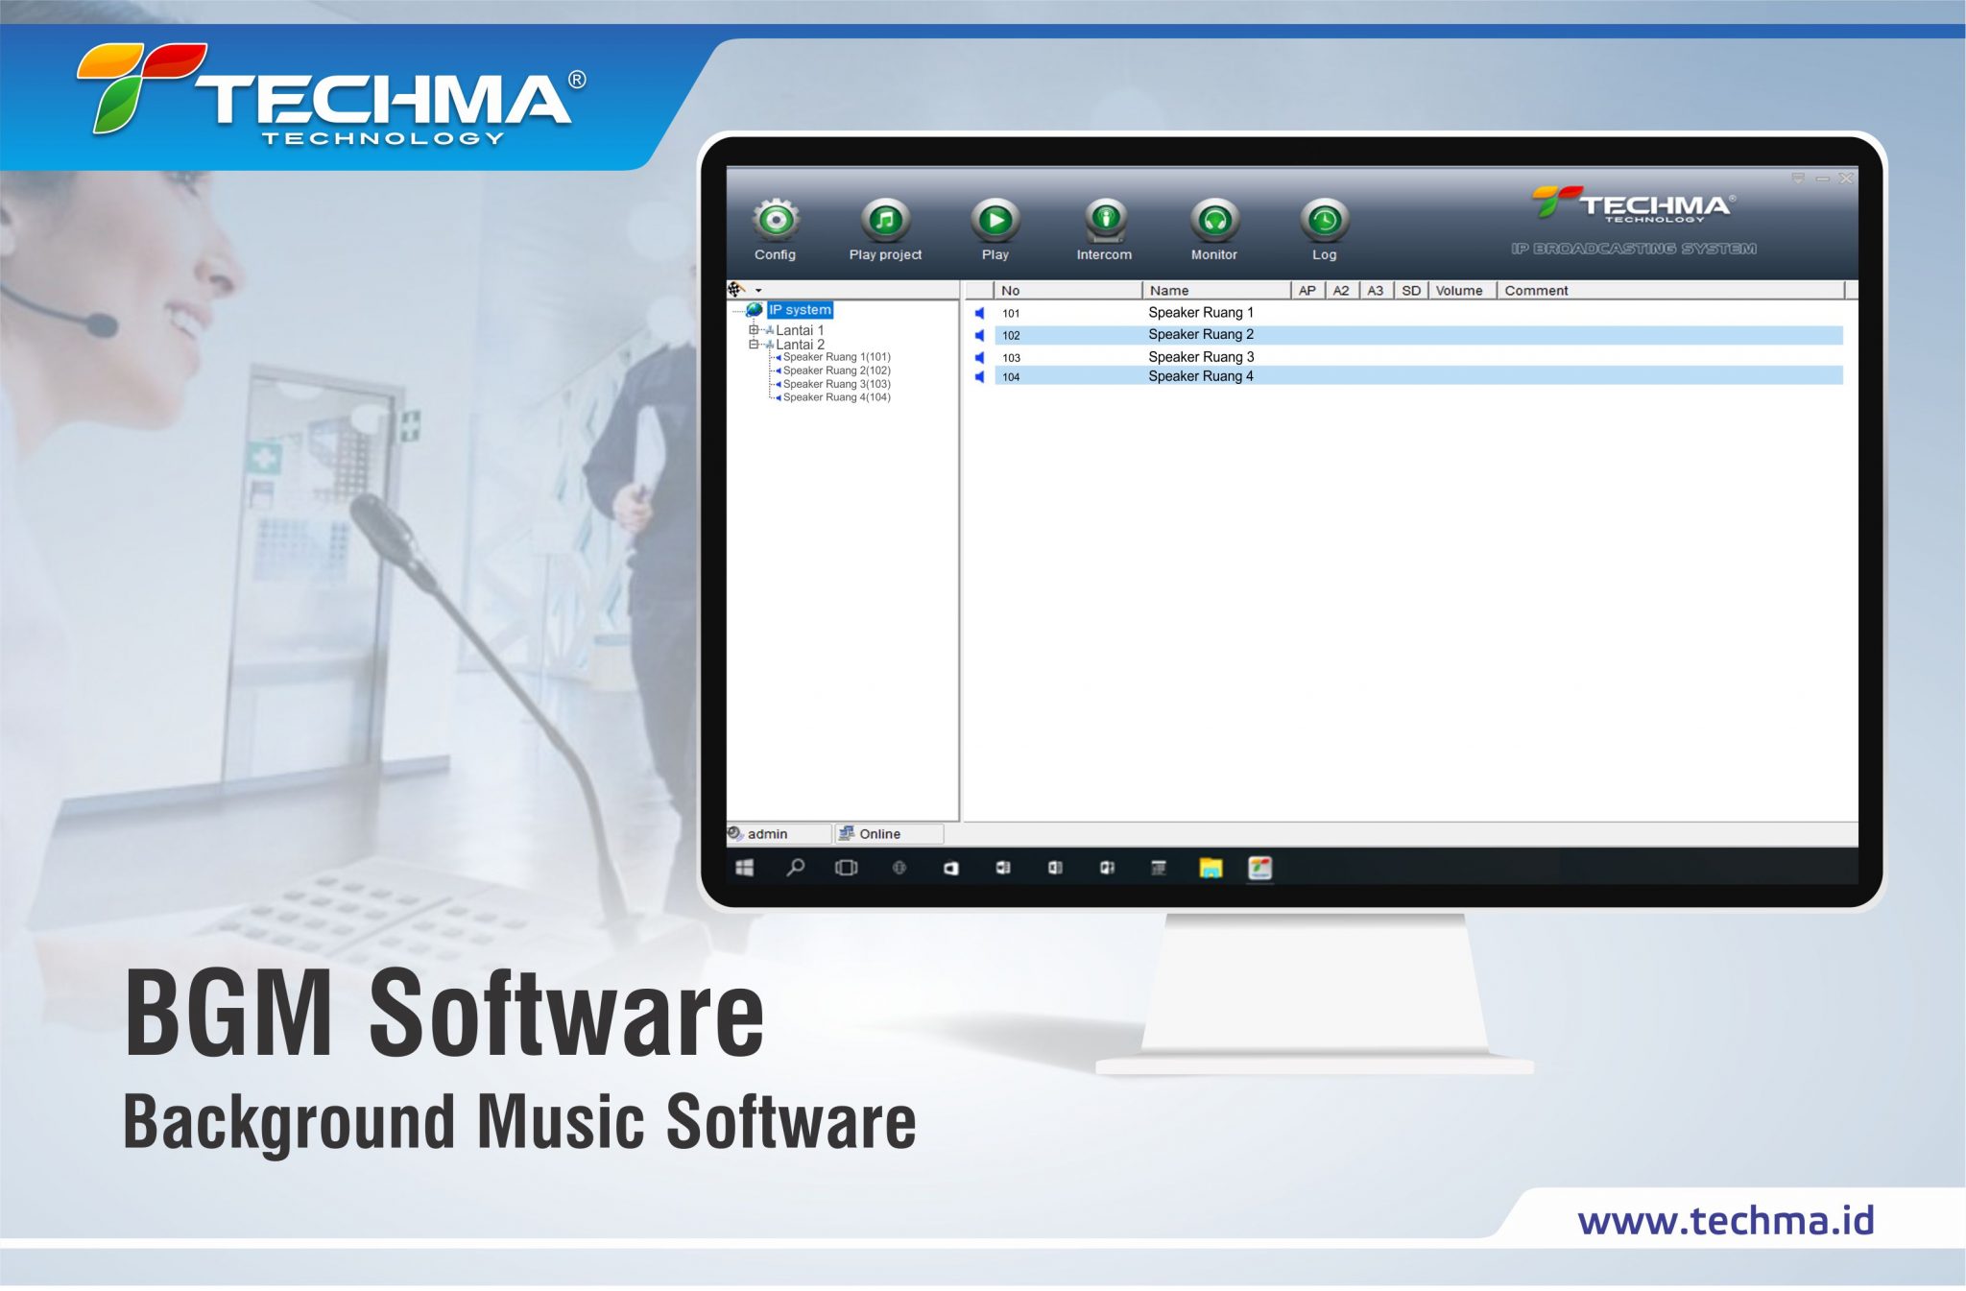Click the admin user tab
The width and height of the screenshot is (1966, 1291).
[768, 833]
